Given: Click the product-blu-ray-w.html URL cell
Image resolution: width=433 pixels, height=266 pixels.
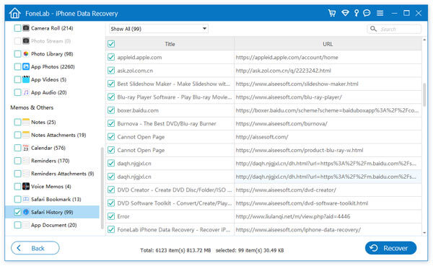Looking at the screenshot, I should [328, 150].
